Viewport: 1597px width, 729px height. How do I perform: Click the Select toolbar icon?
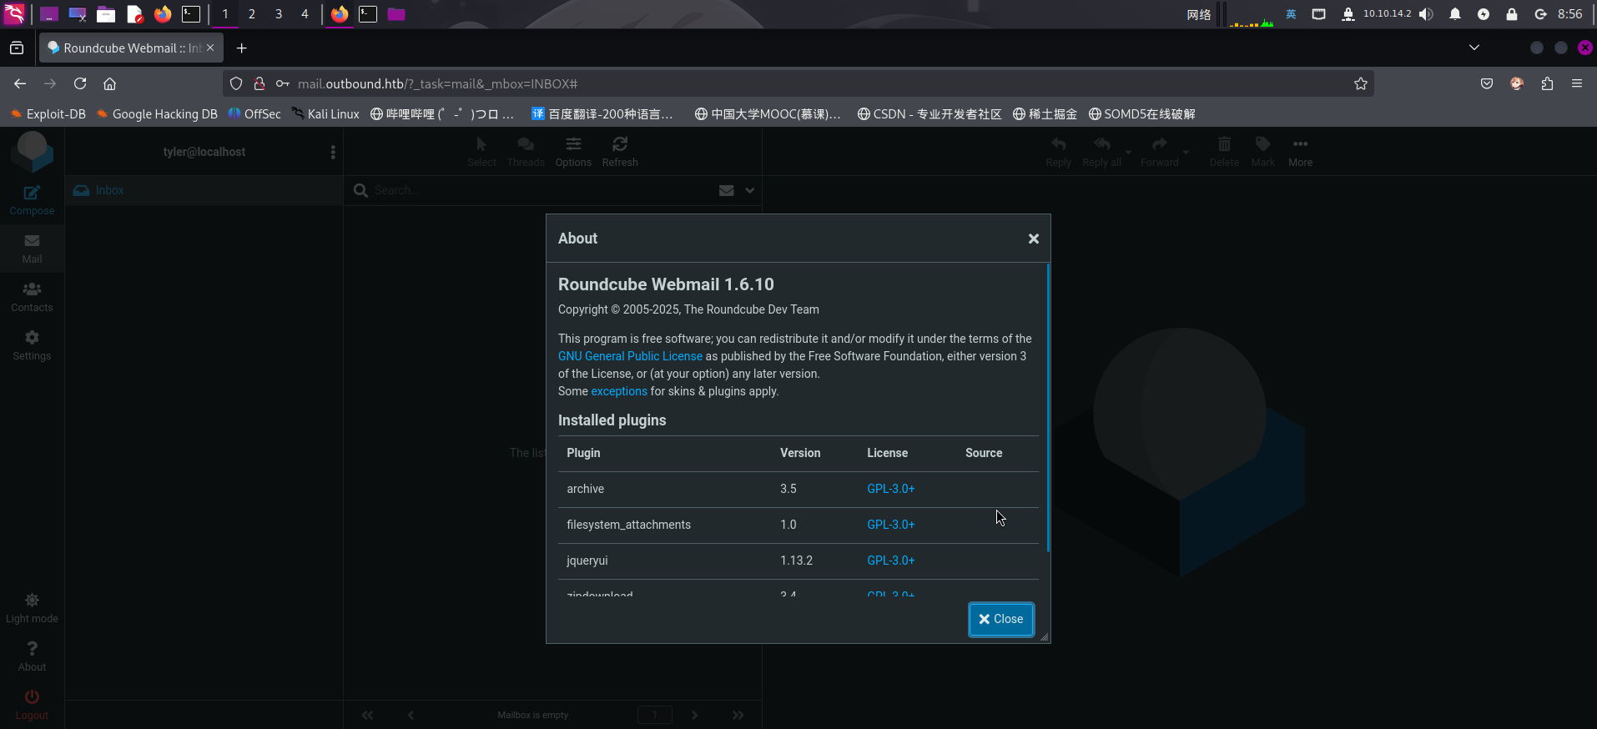481,152
